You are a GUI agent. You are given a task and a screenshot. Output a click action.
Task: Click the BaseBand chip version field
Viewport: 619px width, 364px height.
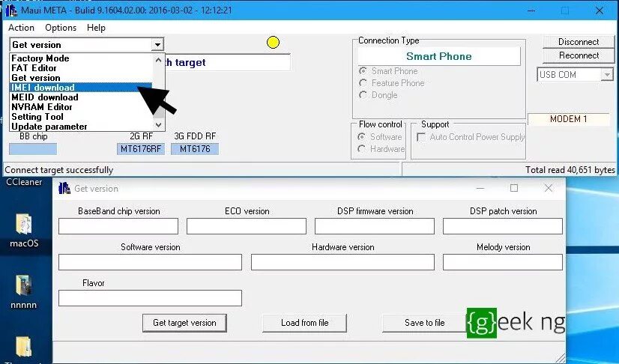pos(118,226)
